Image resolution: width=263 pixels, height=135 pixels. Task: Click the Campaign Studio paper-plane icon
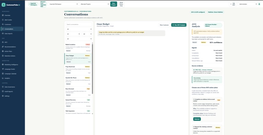click(3, 69)
